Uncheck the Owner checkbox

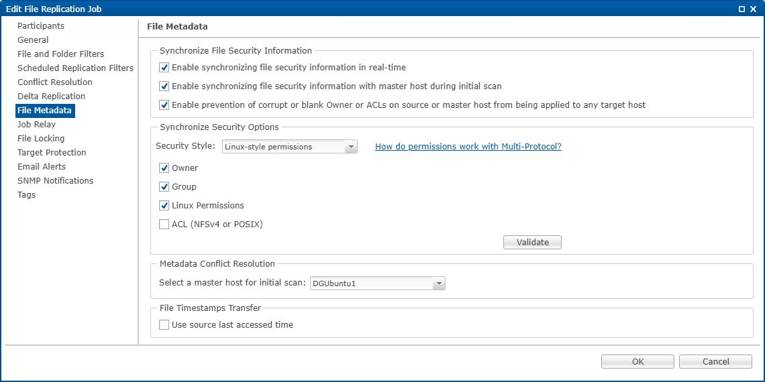[164, 168]
